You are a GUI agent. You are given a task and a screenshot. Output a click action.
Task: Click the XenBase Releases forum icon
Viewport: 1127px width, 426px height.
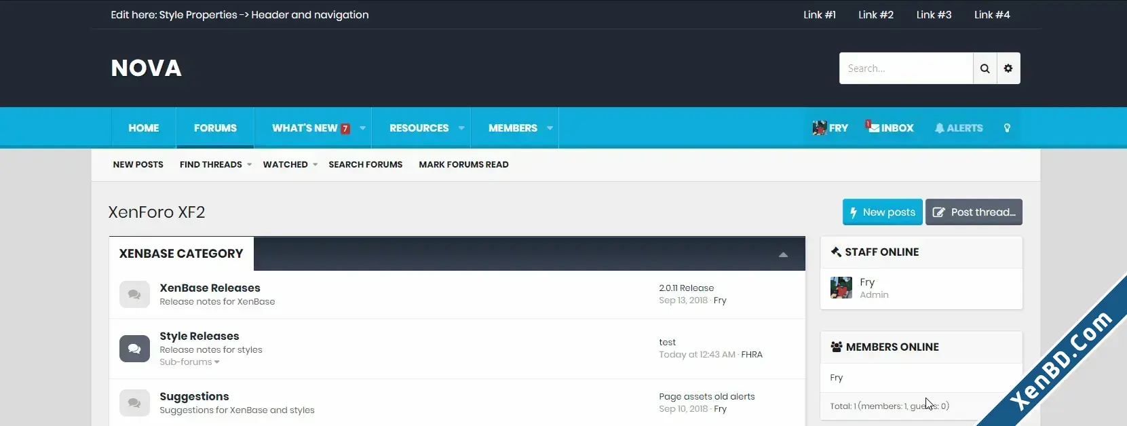pyautogui.click(x=134, y=294)
